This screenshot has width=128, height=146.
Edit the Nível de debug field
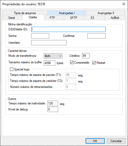click(x=53, y=109)
